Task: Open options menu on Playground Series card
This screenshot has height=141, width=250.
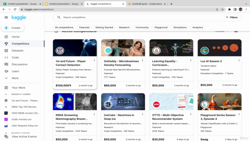Action: (239, 114)
